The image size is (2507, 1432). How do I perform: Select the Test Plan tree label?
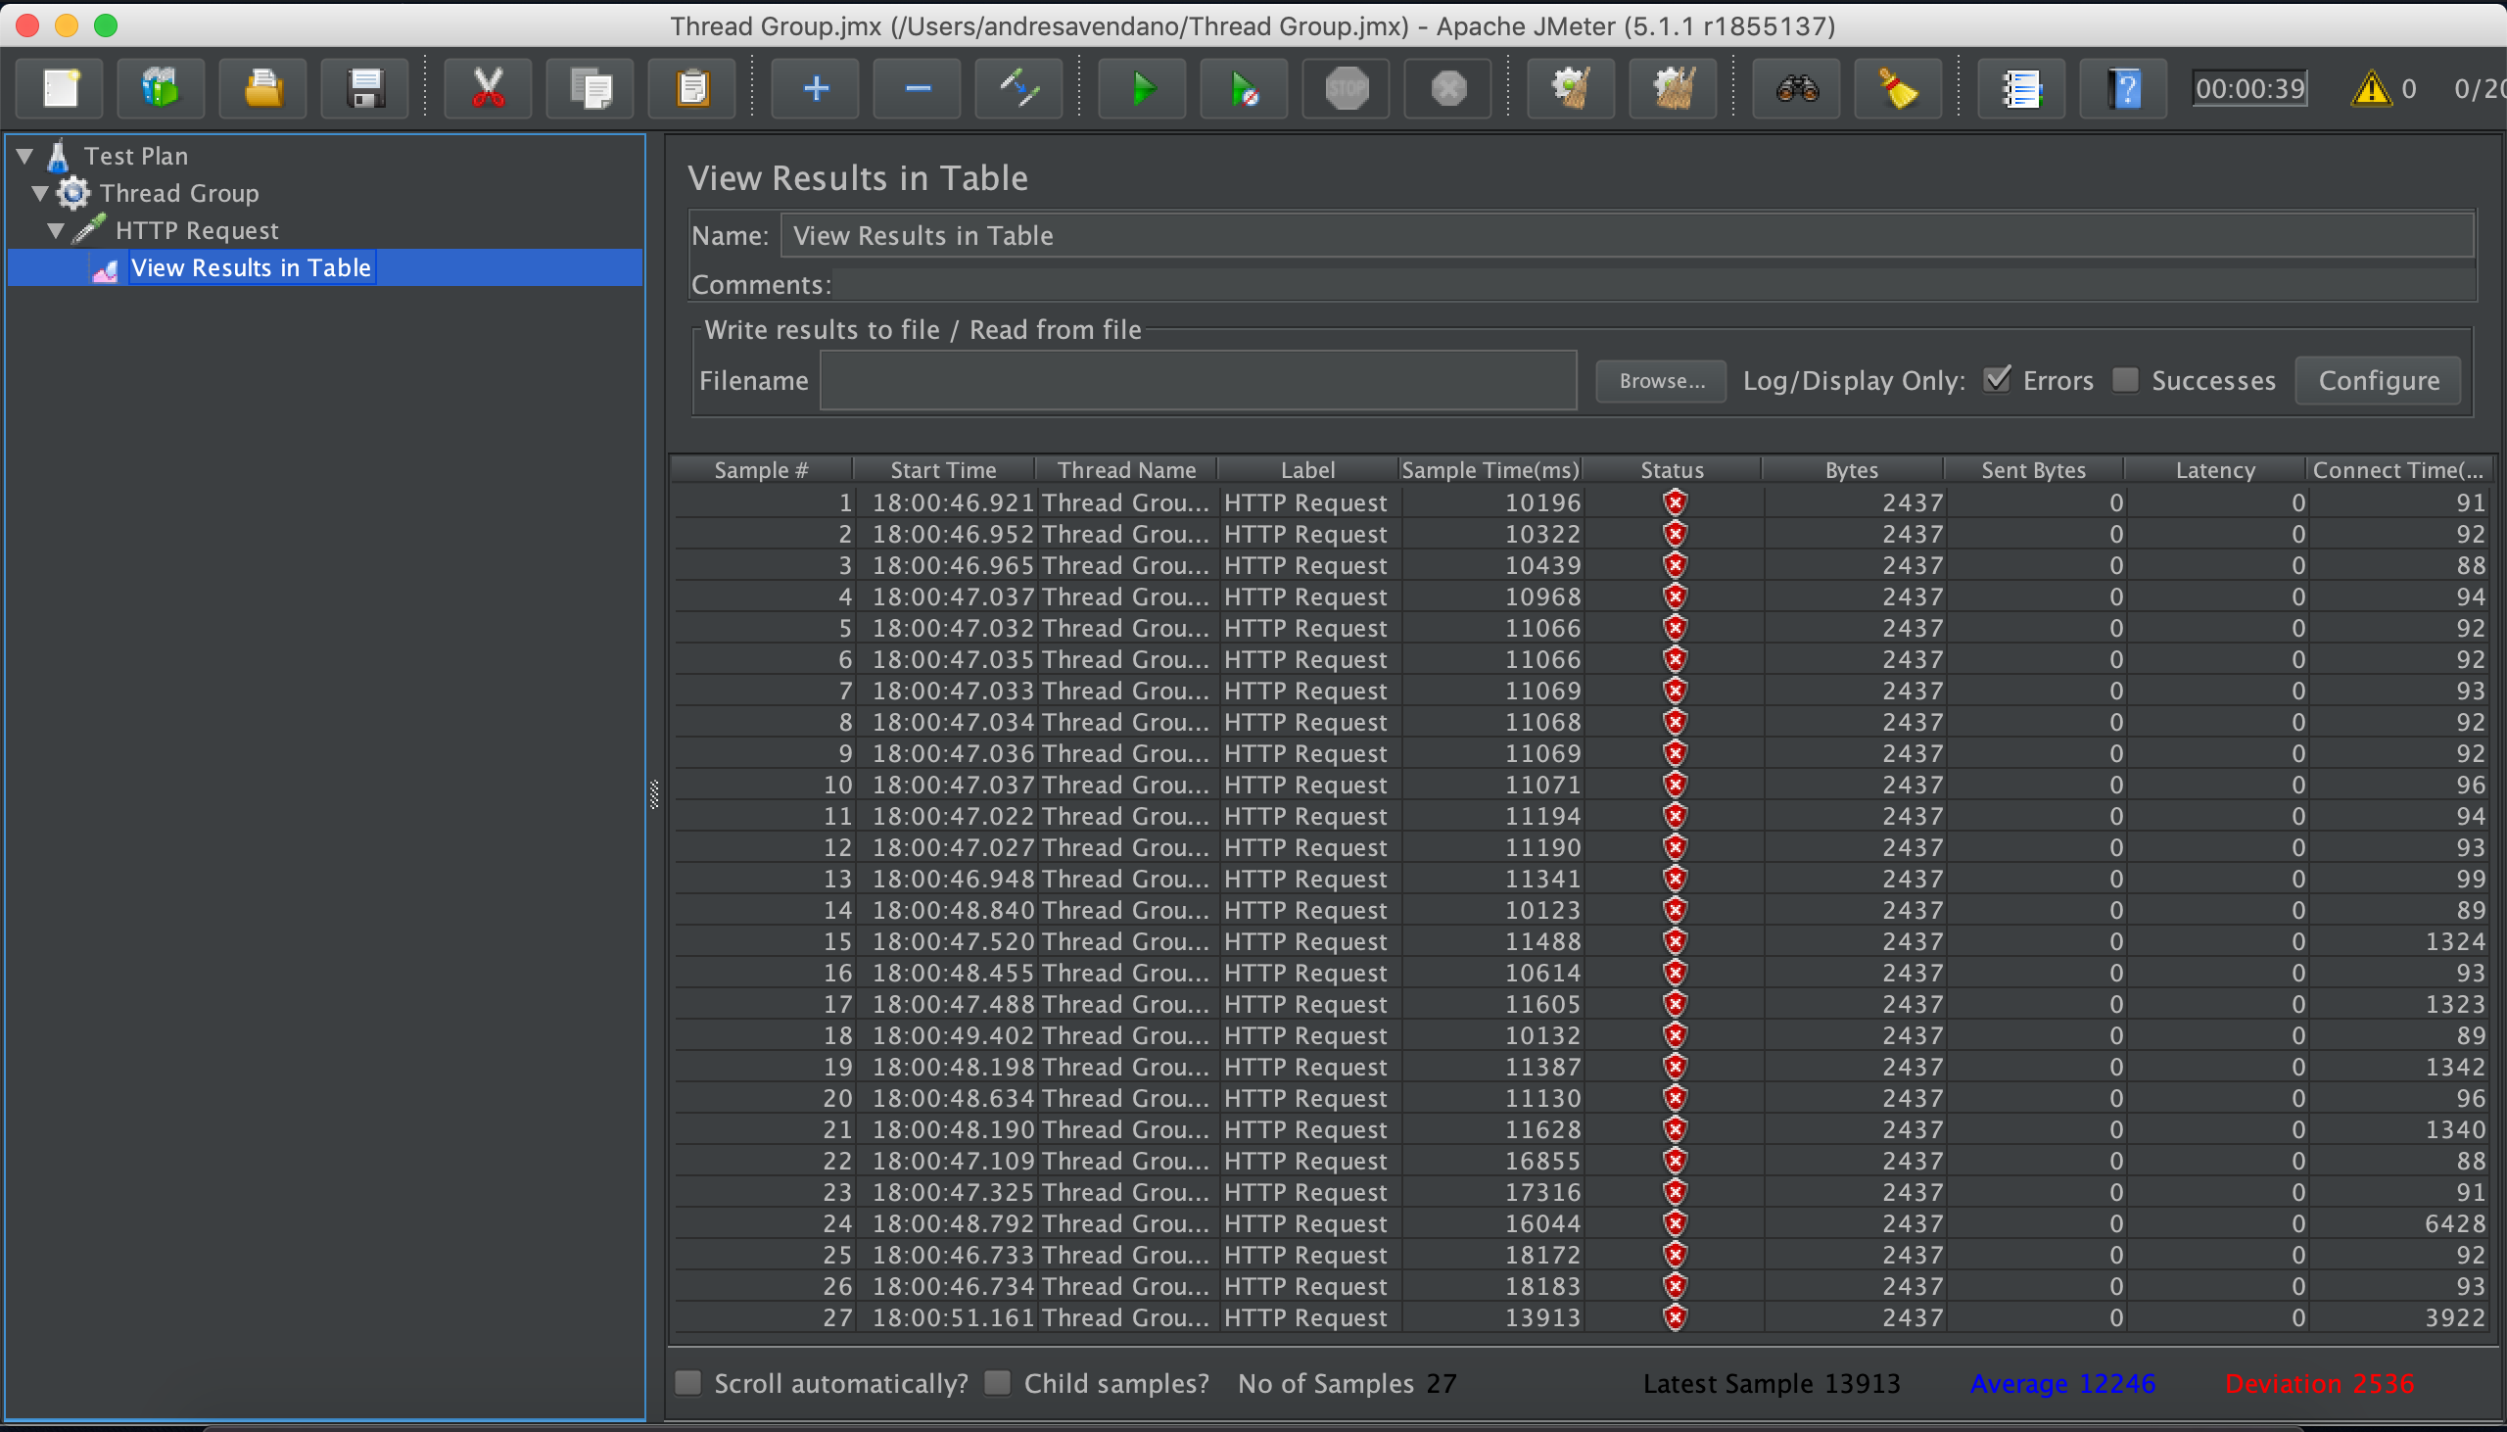point(136,156)
